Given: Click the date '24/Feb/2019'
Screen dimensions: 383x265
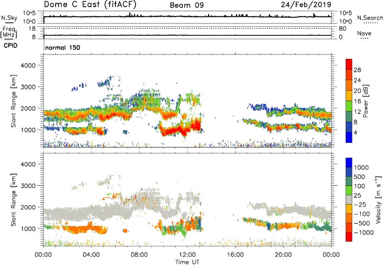Looking at the screenshot, I should 306,5.
